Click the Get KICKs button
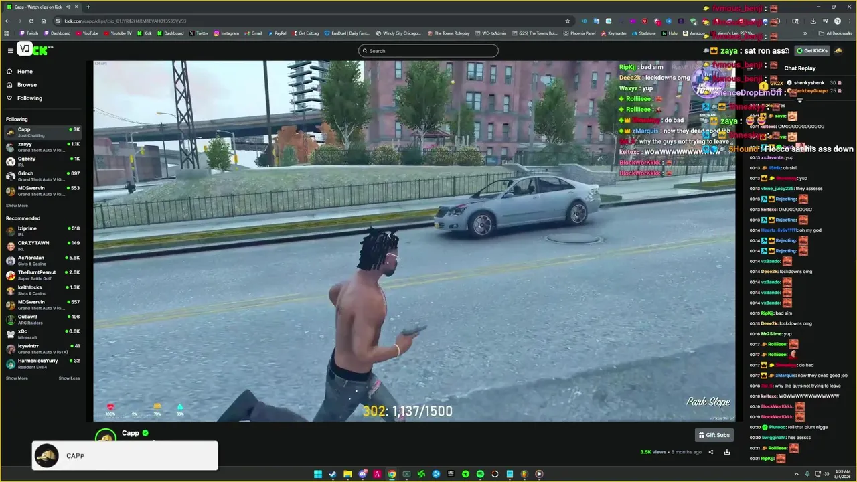 pyautogui.click(x=811, y=51)
